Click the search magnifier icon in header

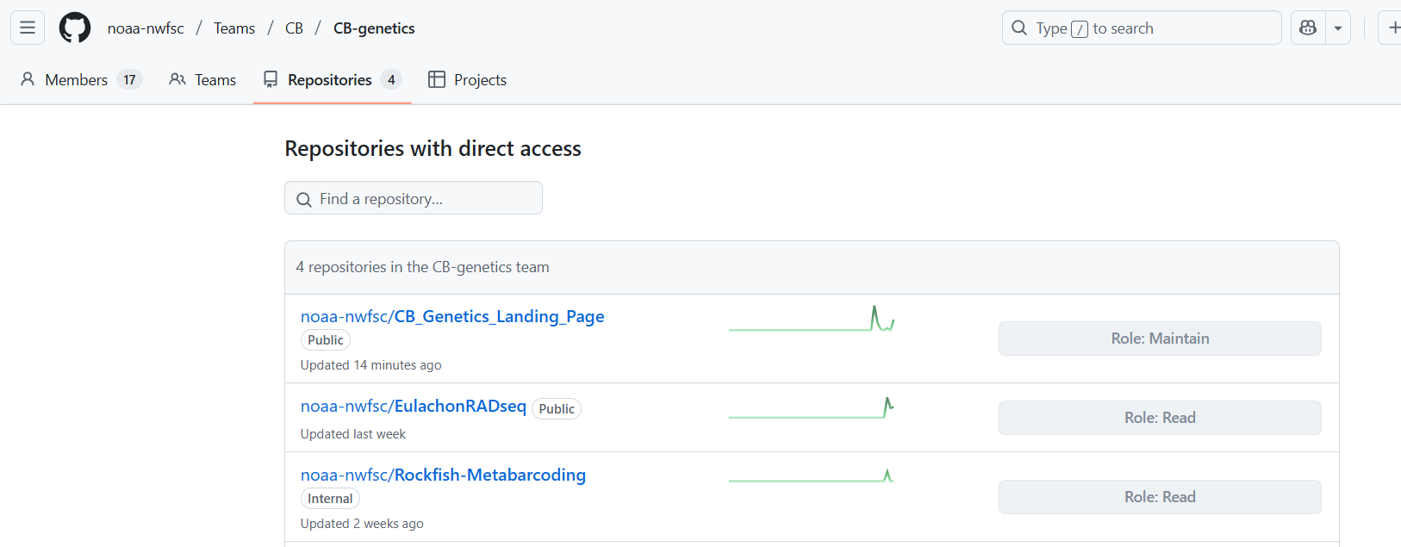[1019, 28]
